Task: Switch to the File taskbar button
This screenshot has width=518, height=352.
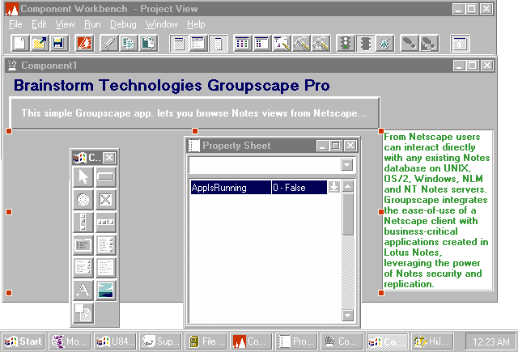Action: pos(206,341)
